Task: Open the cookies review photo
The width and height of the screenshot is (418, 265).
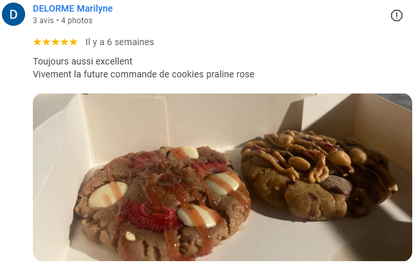Action: tap(222, 177)
